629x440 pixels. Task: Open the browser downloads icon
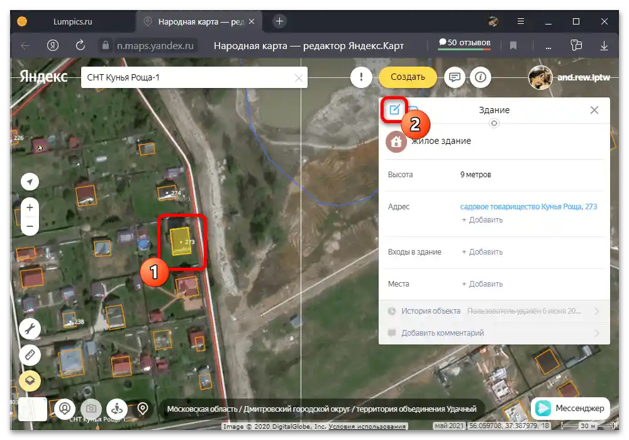(x=604, y=46)
